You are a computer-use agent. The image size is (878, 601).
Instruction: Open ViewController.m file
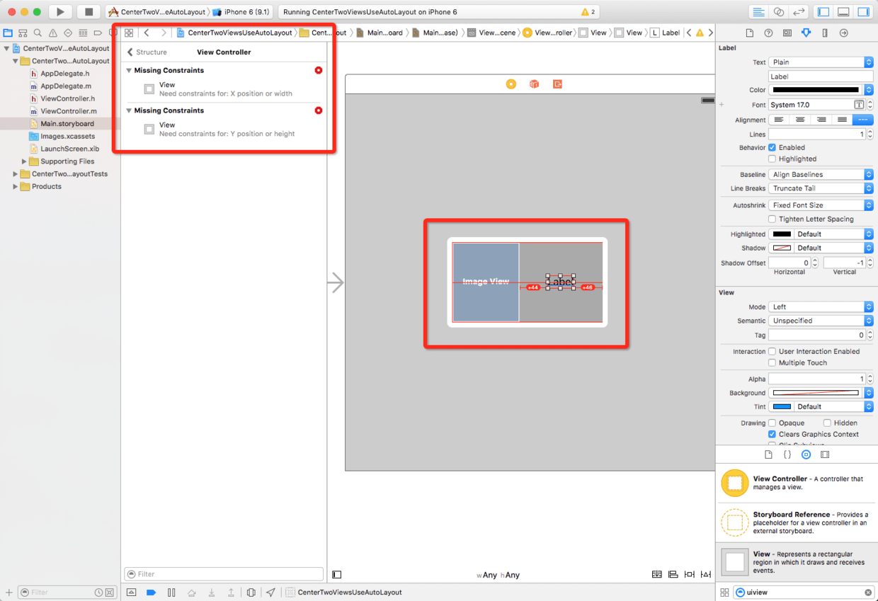(68, 111)
